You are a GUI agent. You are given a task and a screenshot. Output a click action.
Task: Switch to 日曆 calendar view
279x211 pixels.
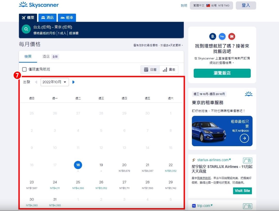click(x=150, y=70)
